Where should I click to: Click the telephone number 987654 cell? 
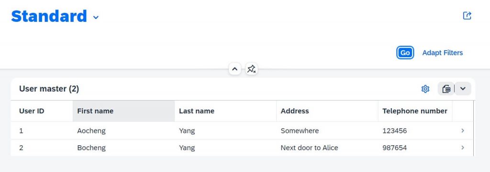(x=415, y=147)
